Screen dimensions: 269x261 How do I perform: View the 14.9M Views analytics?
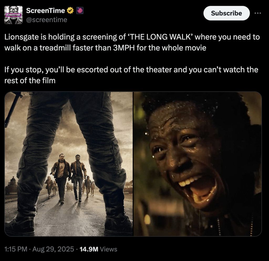[98, 249]
